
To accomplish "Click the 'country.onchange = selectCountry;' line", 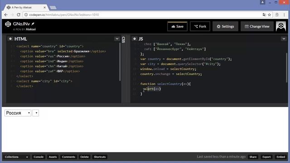I will (x=171, y=74).
